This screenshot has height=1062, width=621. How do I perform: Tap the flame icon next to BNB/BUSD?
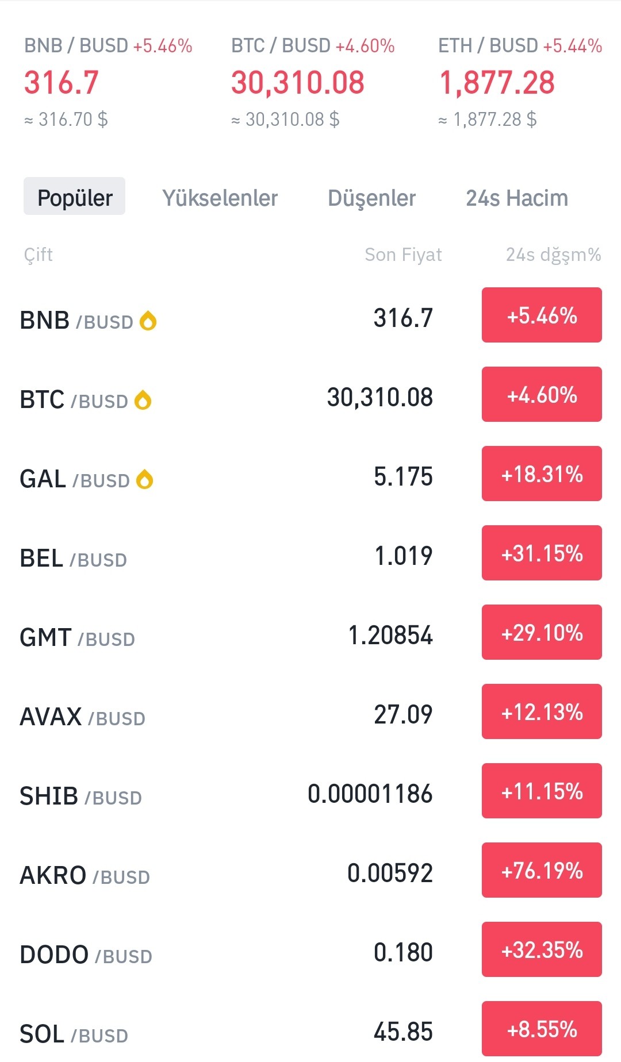(148, 321)
